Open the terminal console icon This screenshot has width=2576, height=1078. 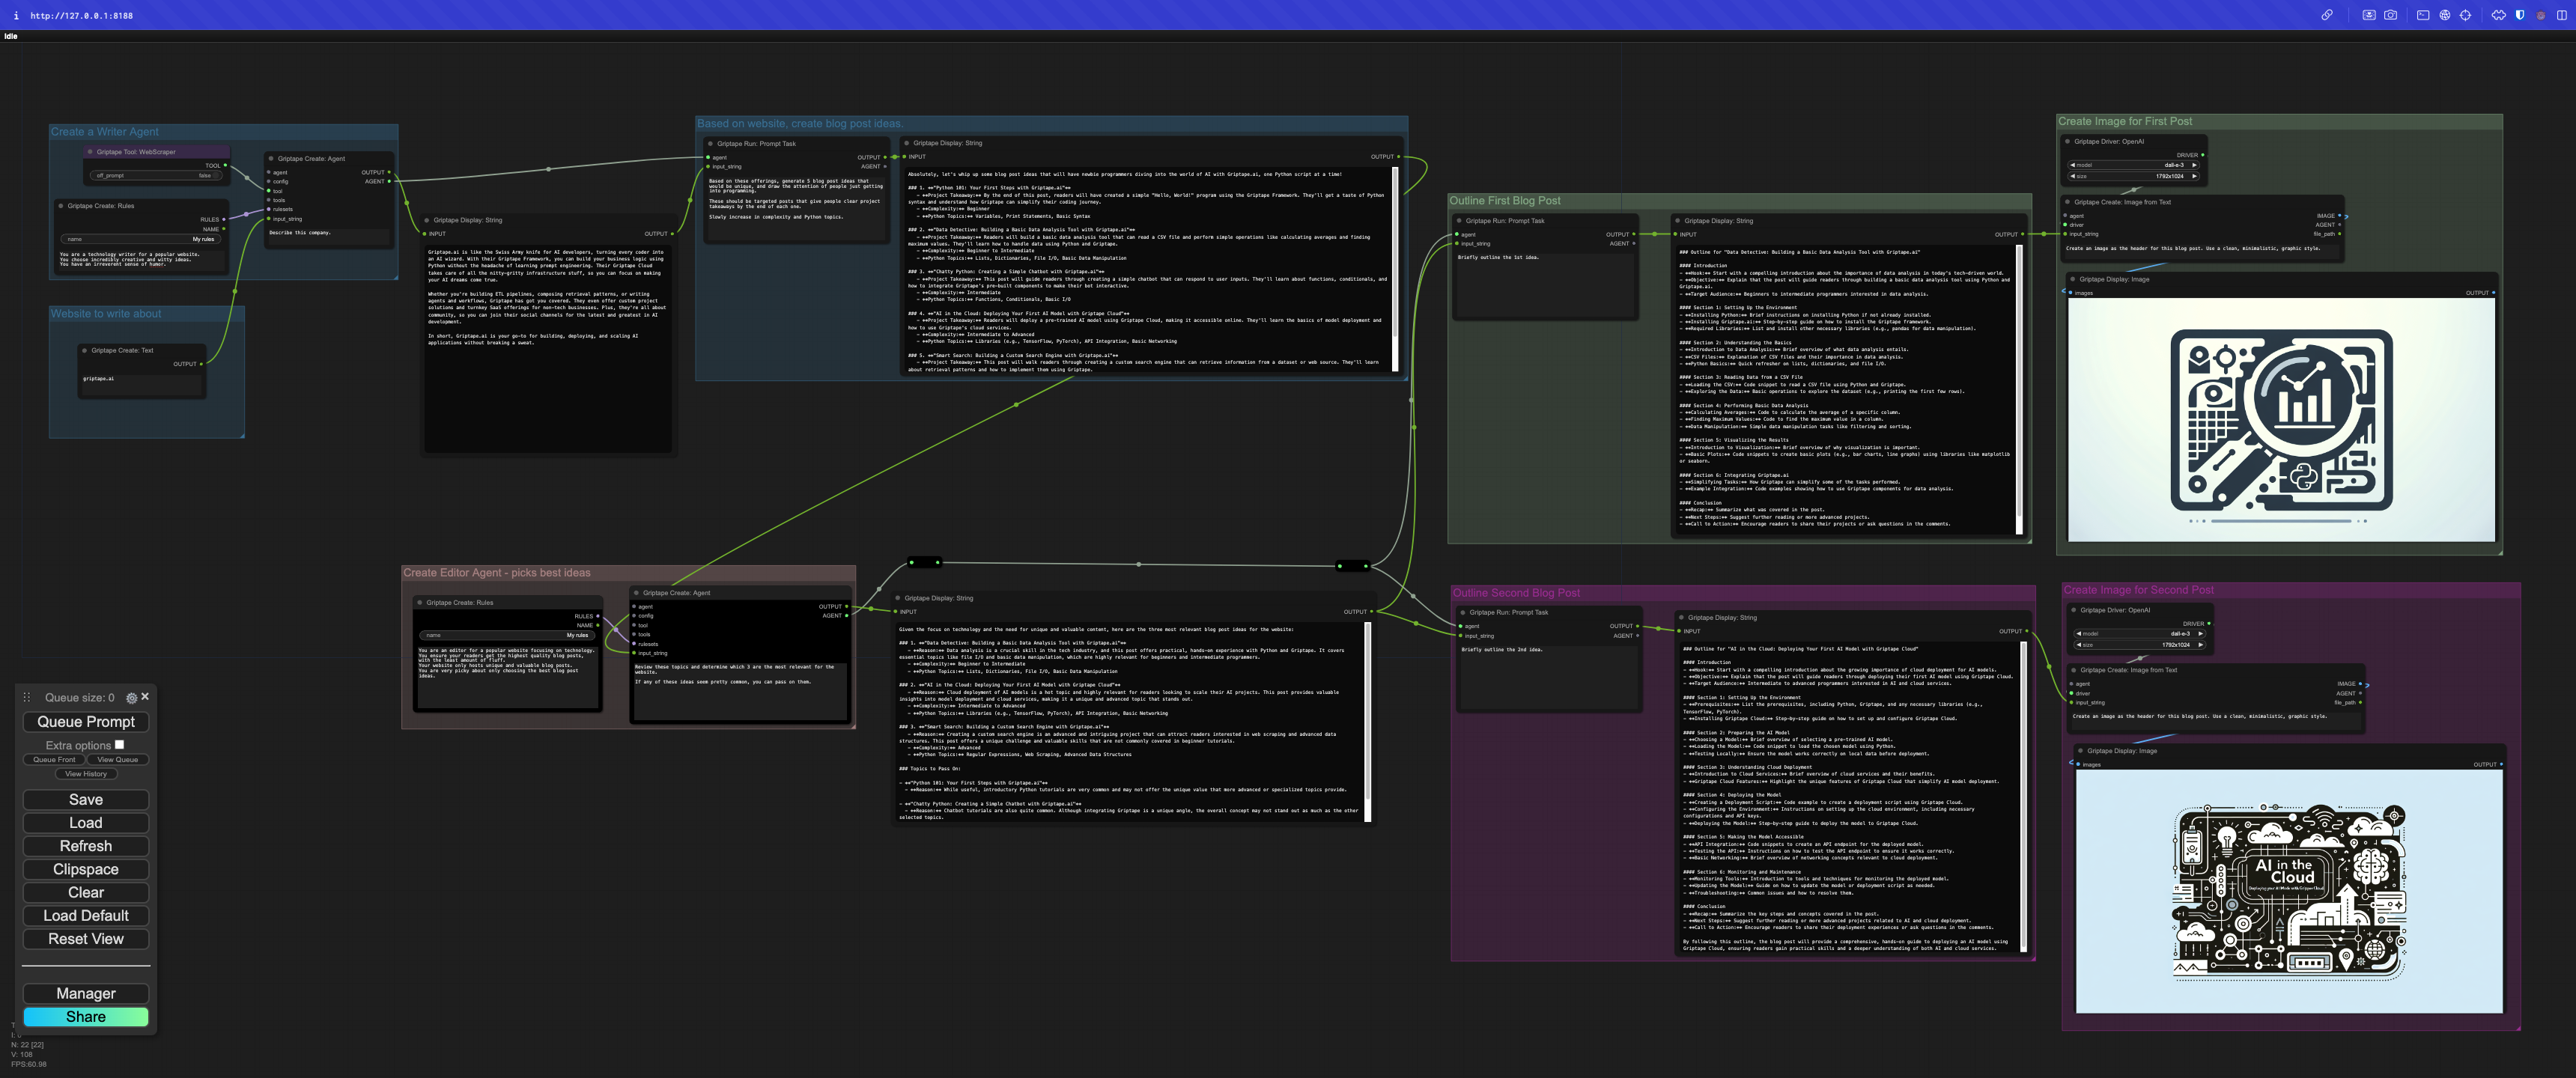2423,15
